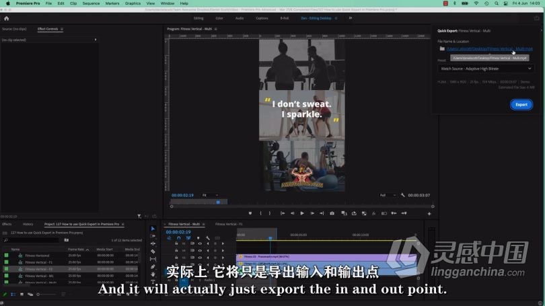Switch to the History panel tab
The height and width of the screenshot is (306, 545).
pos(28,224)
